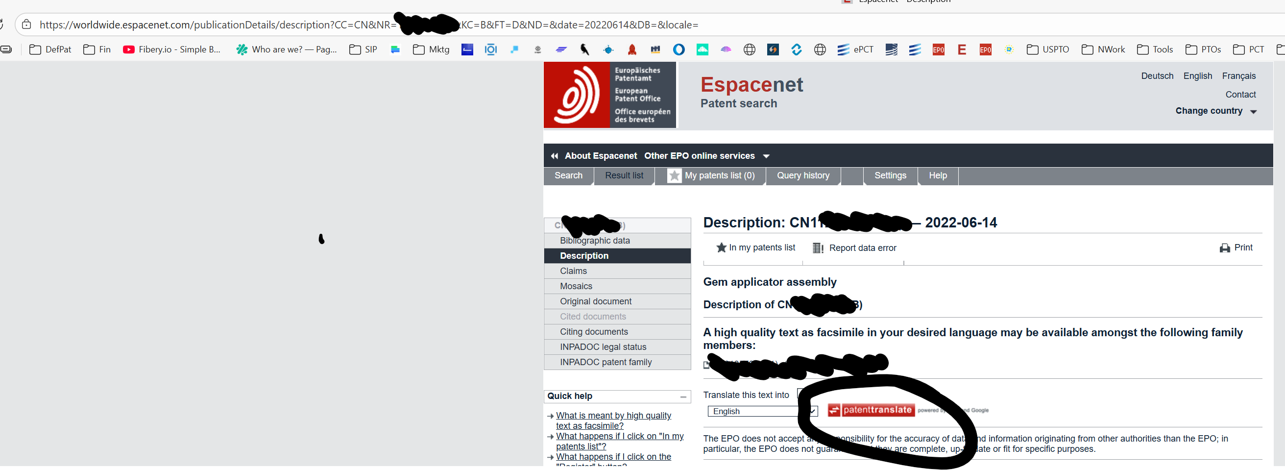The width and height of the screenshot is (1285, 470).
Task: Expand Other EPO online services menu
Action: (x=706, y=156)
